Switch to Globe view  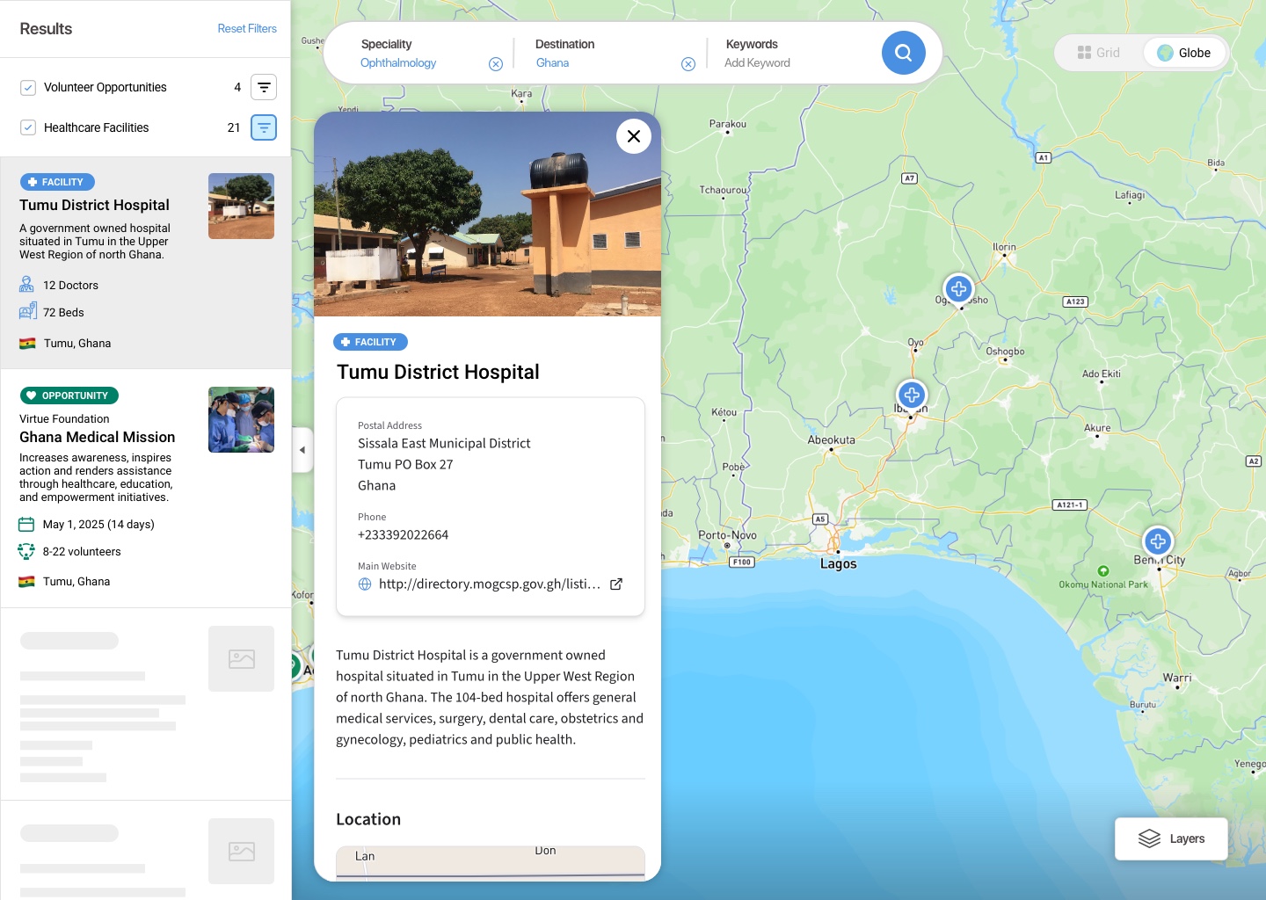(1184, 53)
